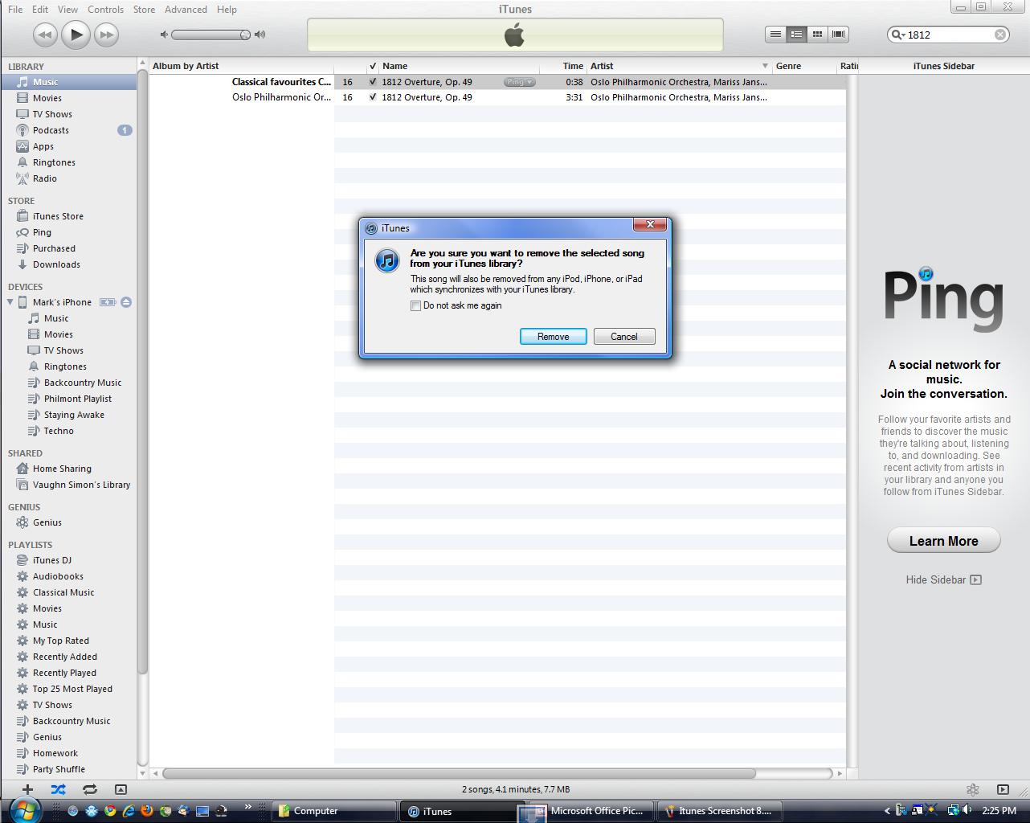Open the Edit menu

click(40, 10)
